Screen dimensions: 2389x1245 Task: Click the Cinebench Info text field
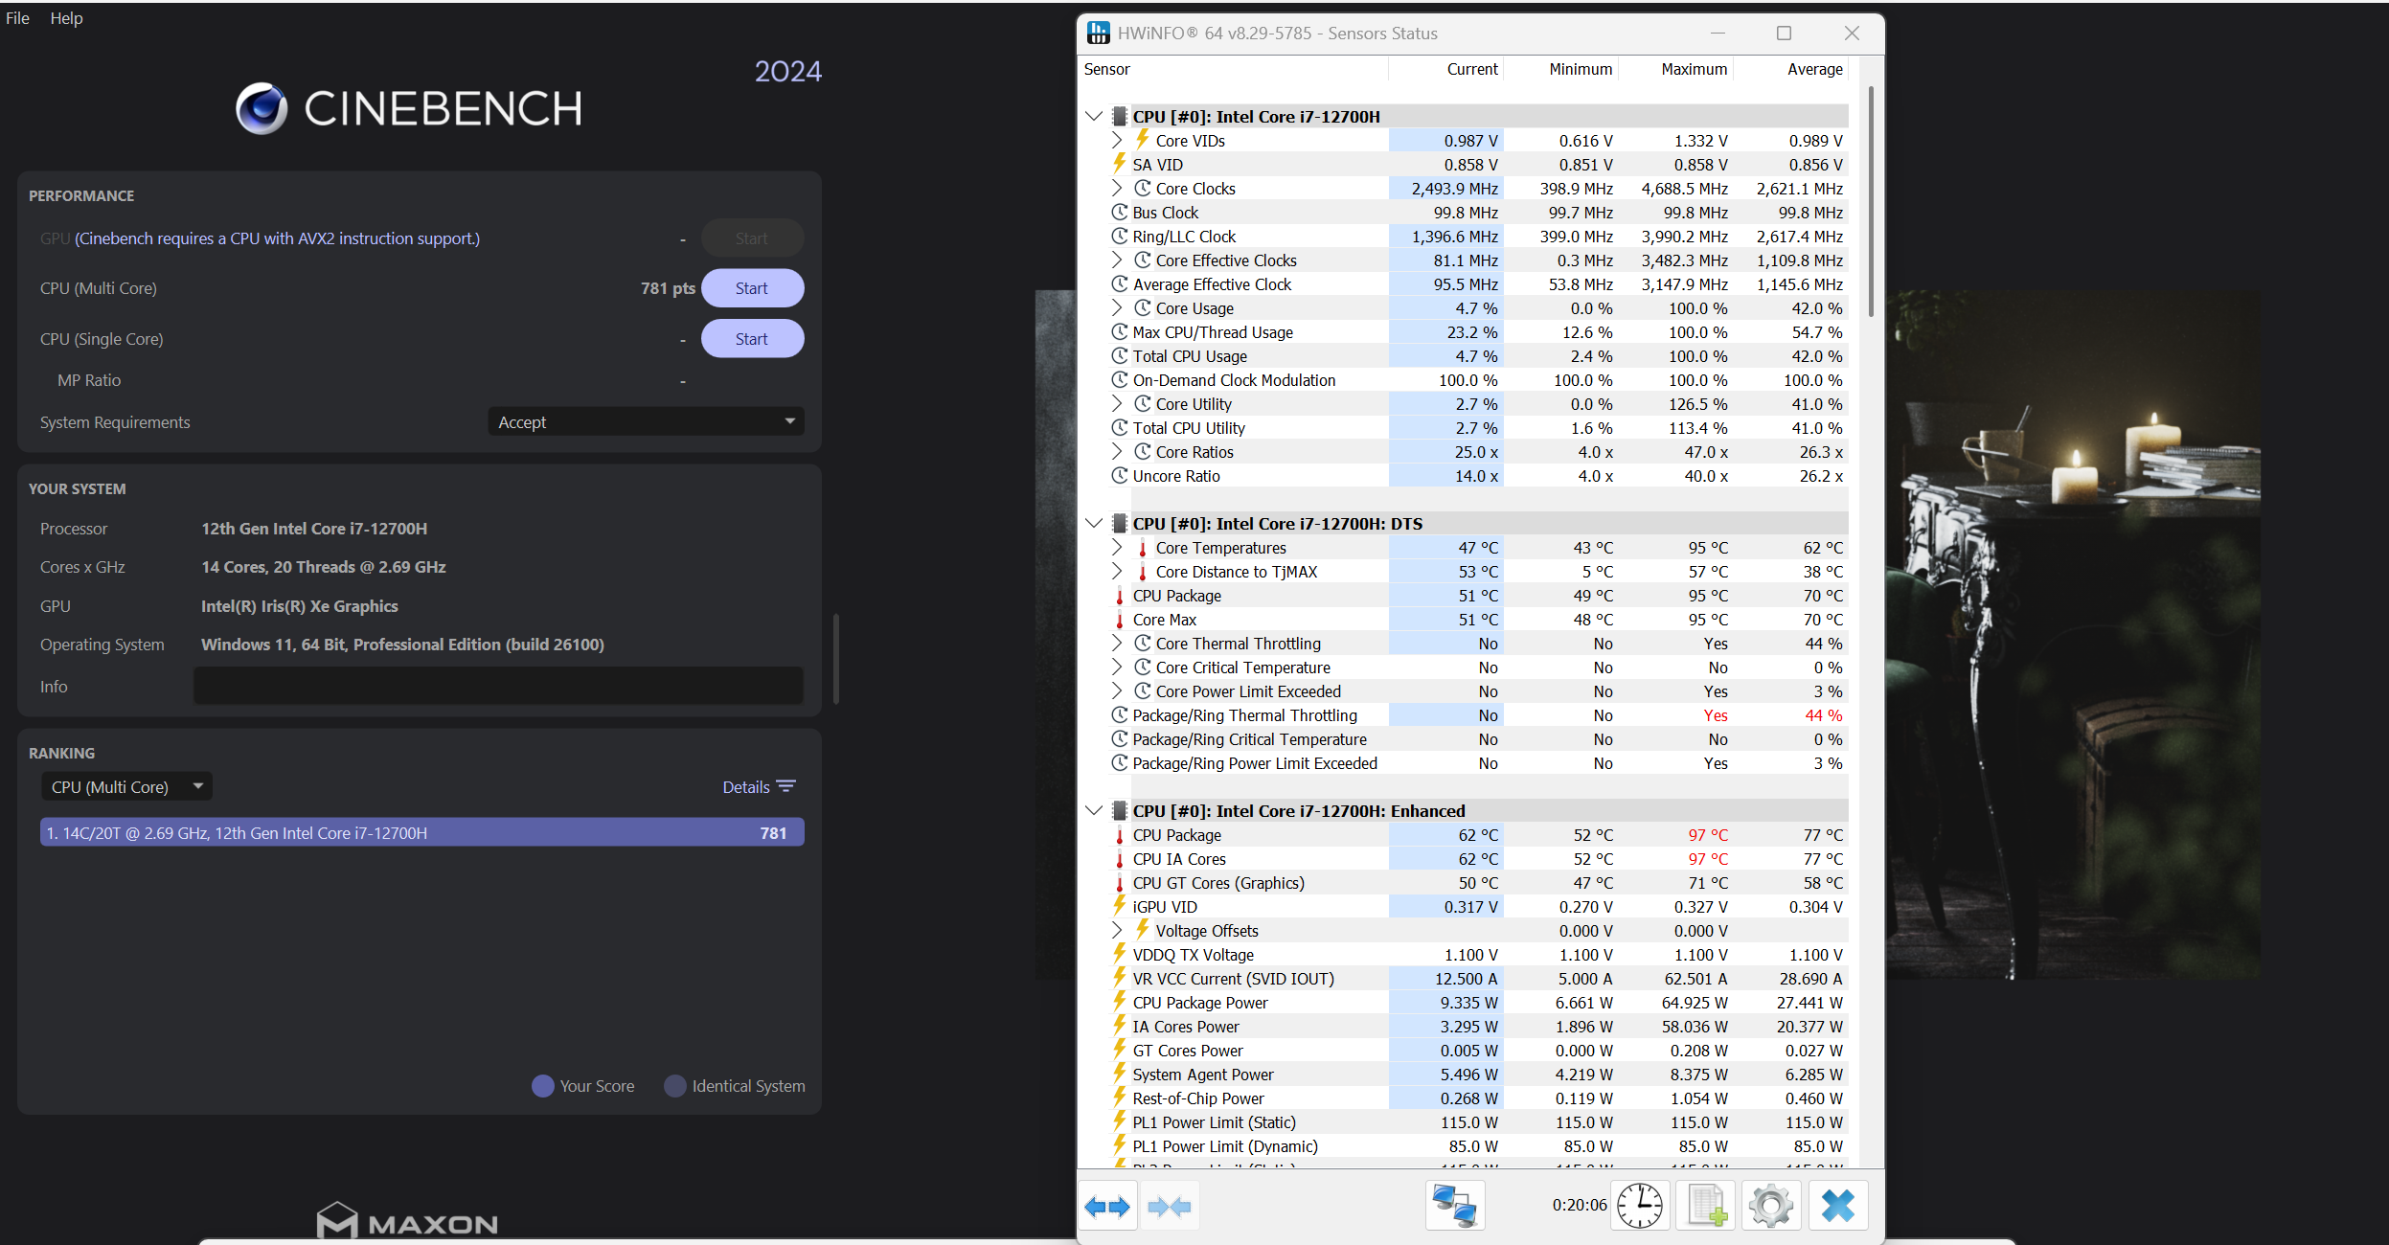point(498,686)
